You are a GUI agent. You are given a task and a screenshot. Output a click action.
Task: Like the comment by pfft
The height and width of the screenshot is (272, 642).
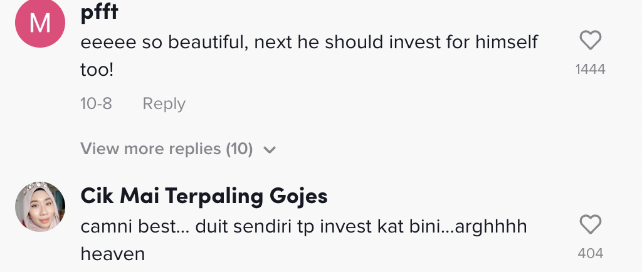(x=590, y=41)
